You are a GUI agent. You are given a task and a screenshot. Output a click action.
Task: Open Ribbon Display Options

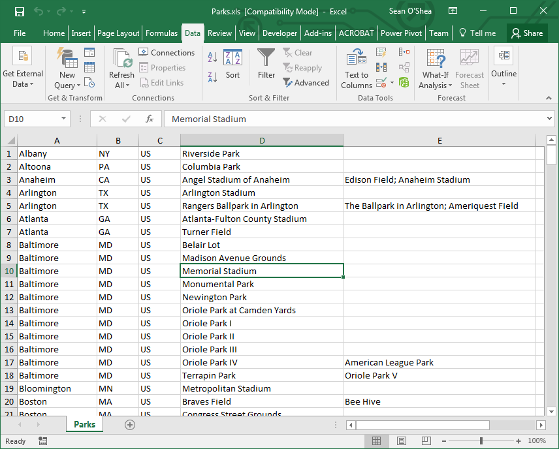pos(453,11)
